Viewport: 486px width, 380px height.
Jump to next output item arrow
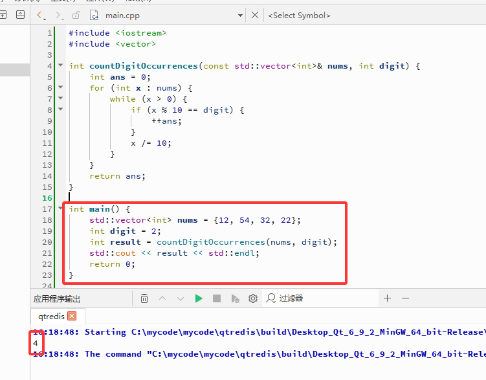(x=181, y=298)
